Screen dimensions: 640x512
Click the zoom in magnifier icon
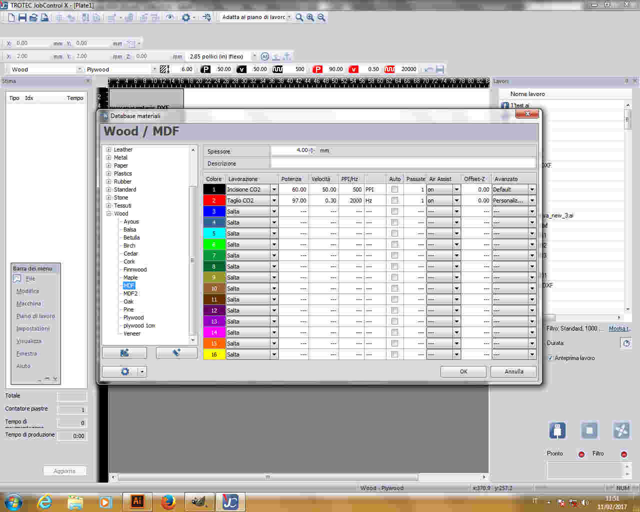coord(310,17)
